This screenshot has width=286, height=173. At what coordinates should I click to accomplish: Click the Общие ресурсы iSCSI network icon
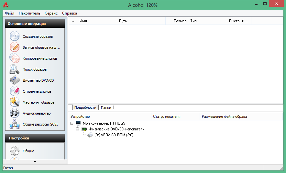(15, 124)
